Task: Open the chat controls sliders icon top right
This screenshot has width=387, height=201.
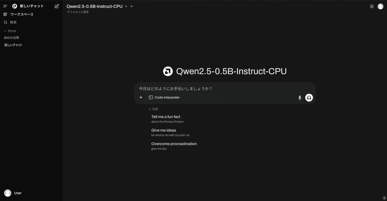Action: (372, 6)
